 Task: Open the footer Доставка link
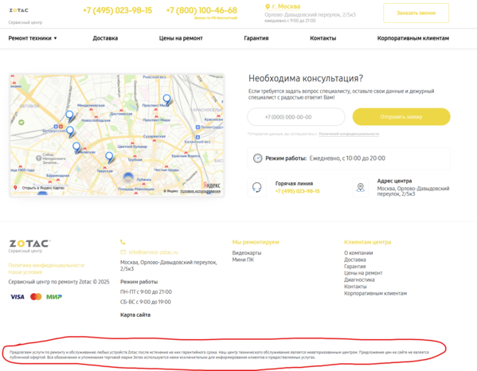point(355,260)
